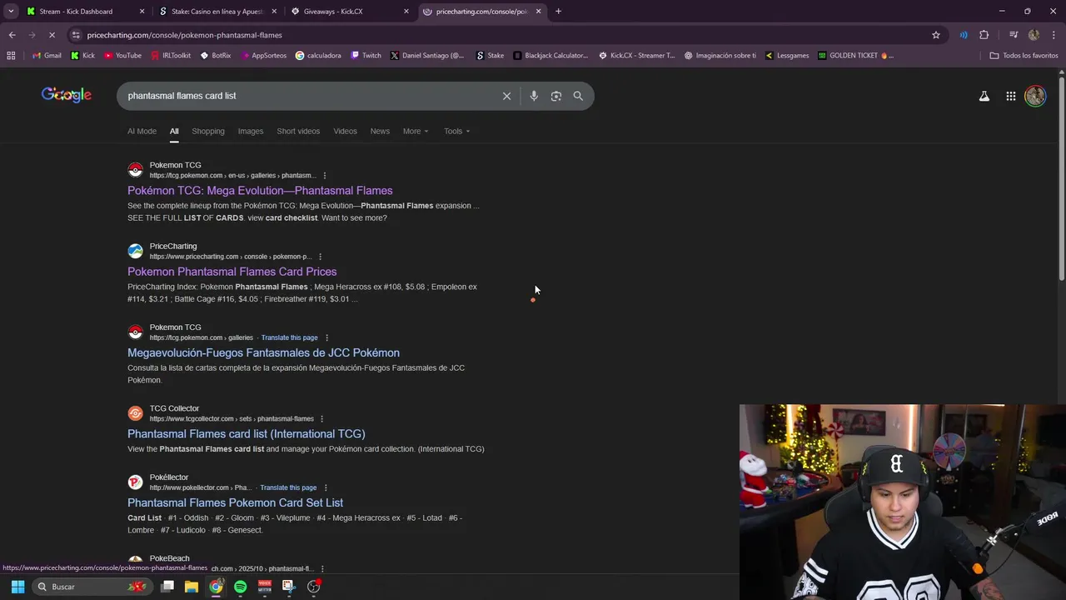Open the Lessgames bookmark

point(786,56)
